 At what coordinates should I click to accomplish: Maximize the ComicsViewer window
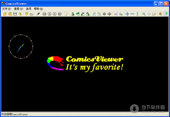click(x=161, y=4)
